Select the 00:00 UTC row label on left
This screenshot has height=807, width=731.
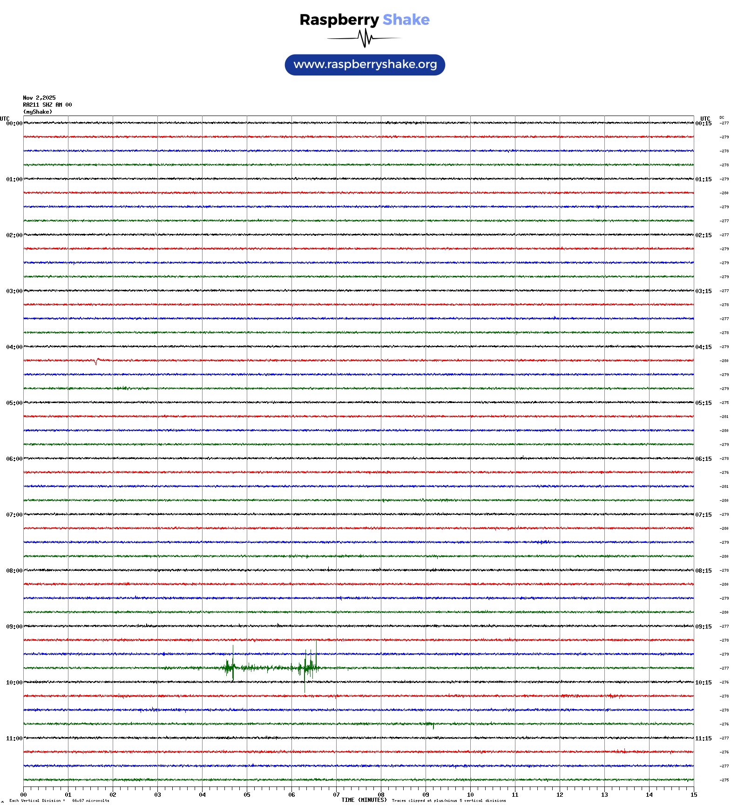click(14, 123)
